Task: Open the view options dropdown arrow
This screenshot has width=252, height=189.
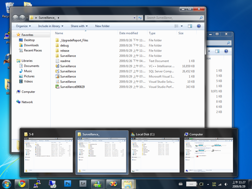Action: point(181,26)
